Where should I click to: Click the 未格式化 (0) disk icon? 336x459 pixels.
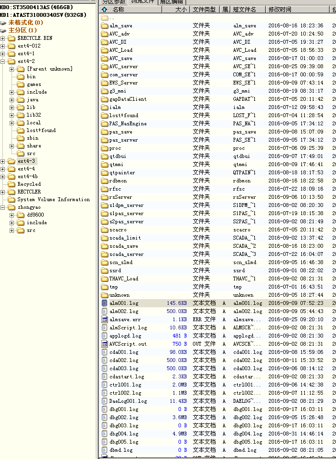pos(4,23)
